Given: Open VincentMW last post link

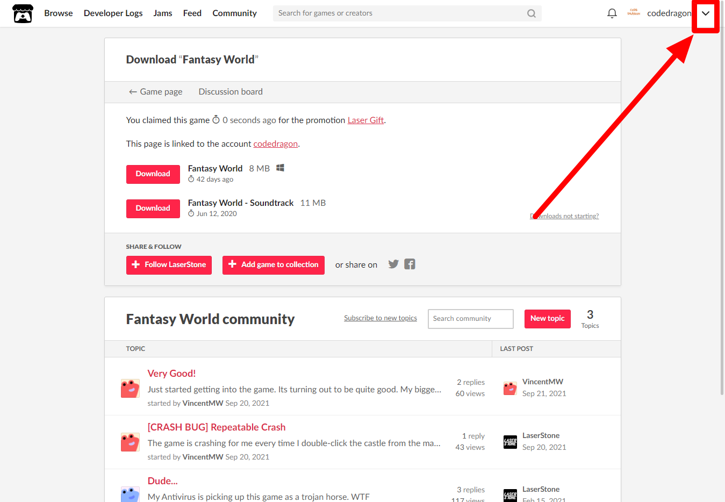Looking at the screenshot, I should (543, 382).
